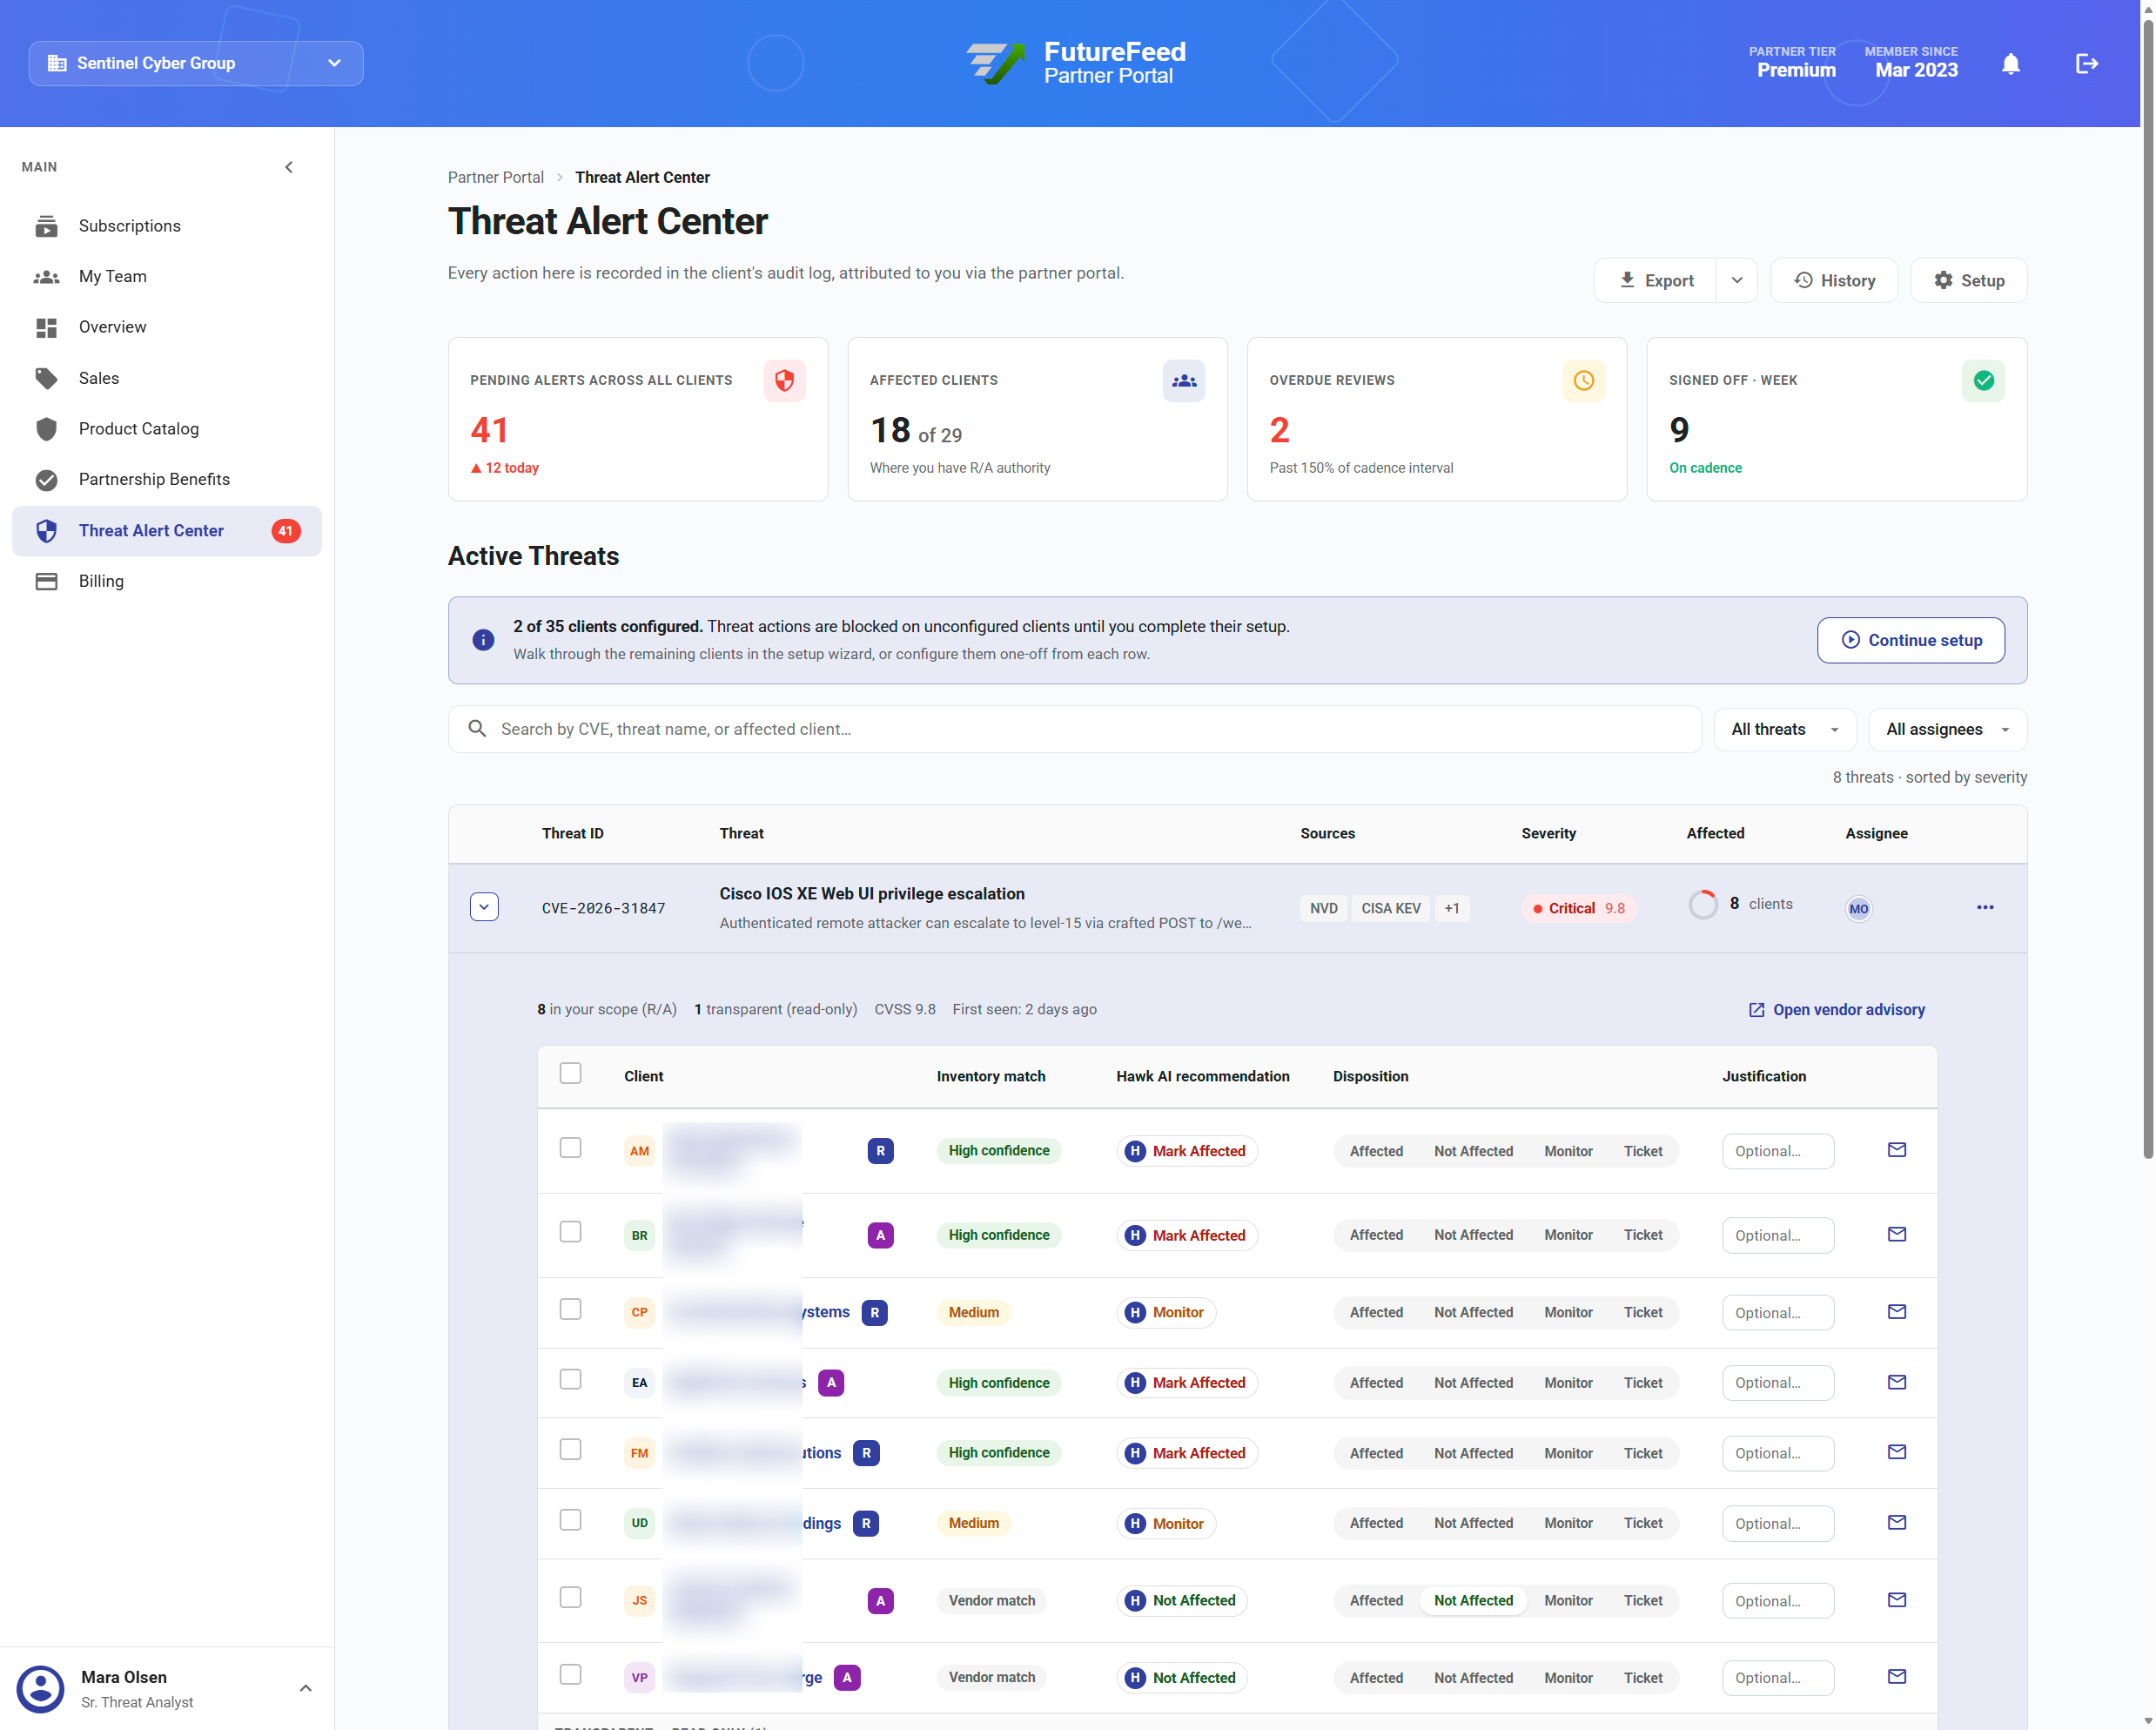Click the MO assignee avatar
The width and height of the screenshot is (2156, 1730).
coord(1858,908)
